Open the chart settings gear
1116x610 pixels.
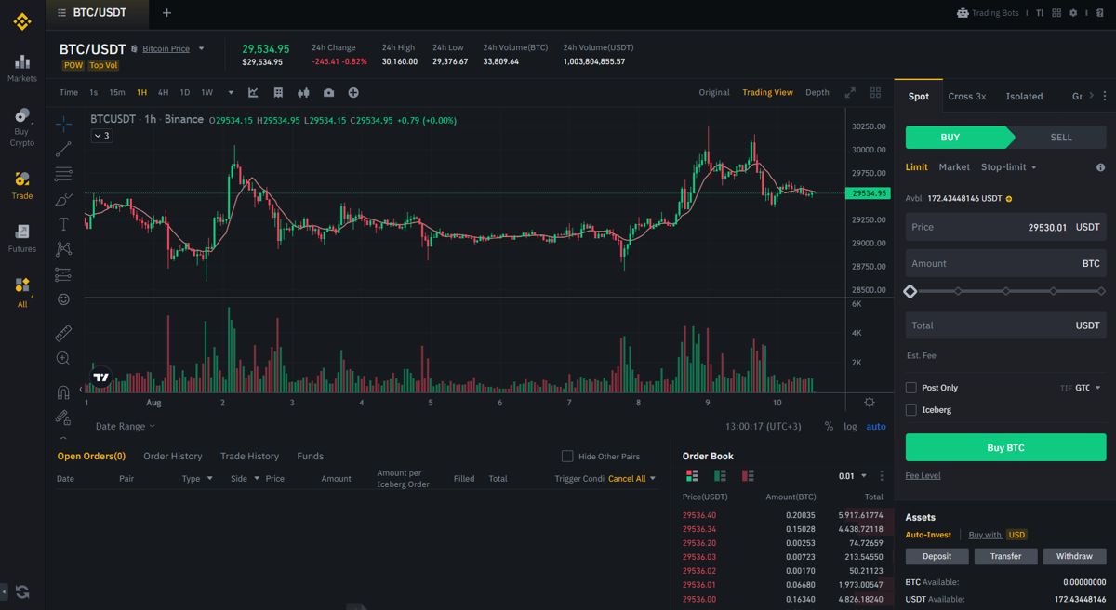pos(870,402)
